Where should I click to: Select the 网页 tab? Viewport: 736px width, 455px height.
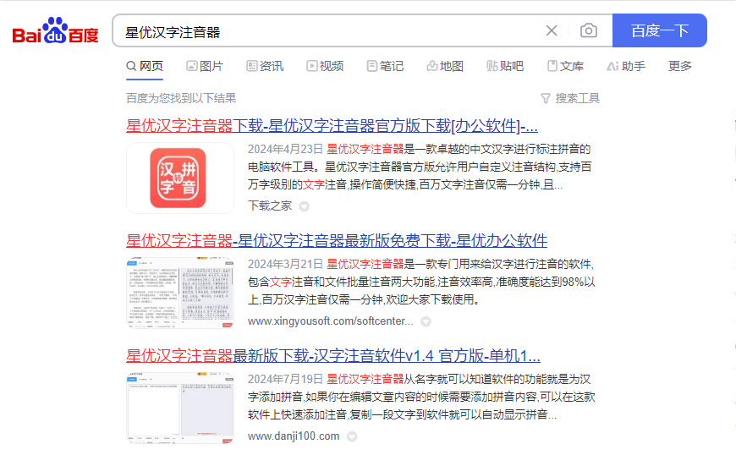145,66
